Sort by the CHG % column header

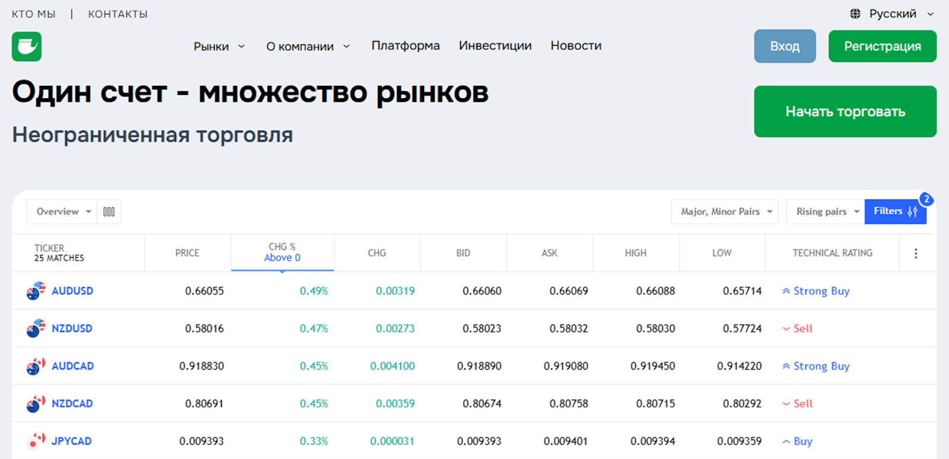click(282, 252)
